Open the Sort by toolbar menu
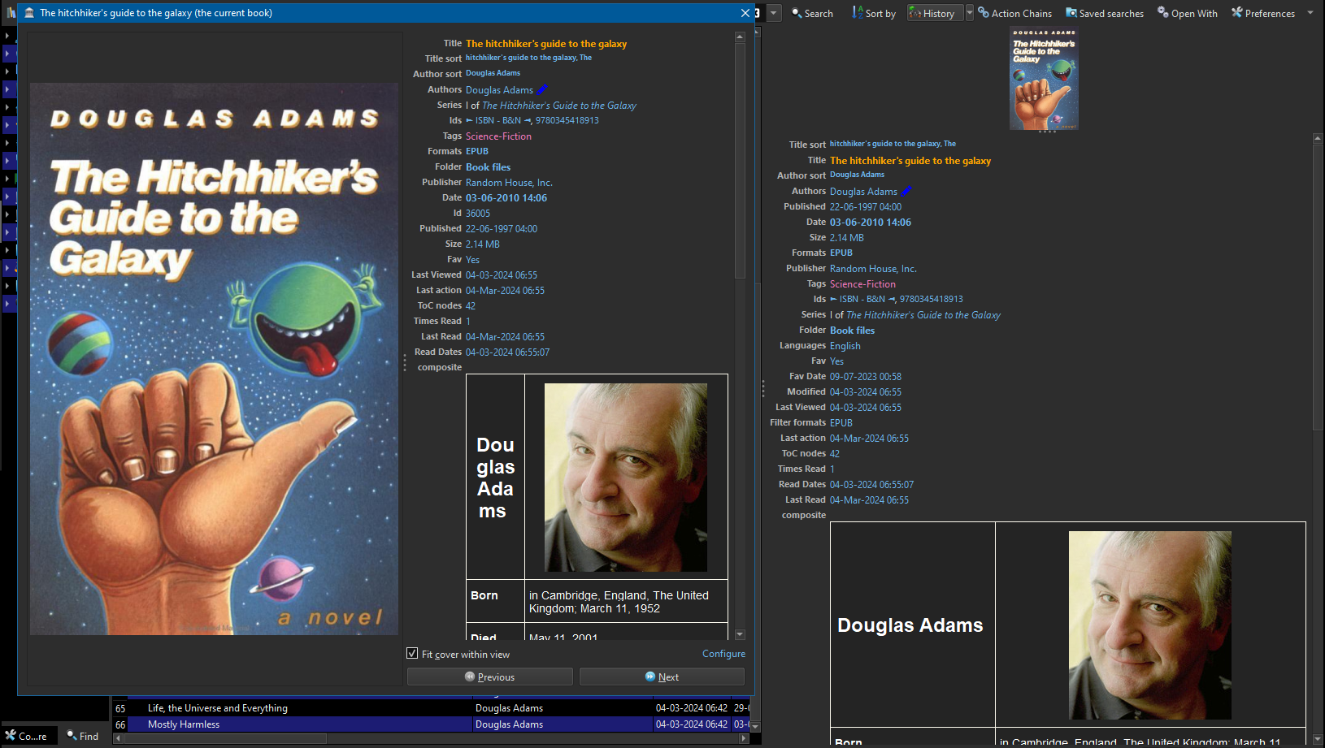Image resolution: width=1325 pixels, height=748 pixels. click(x=873, y=13)
